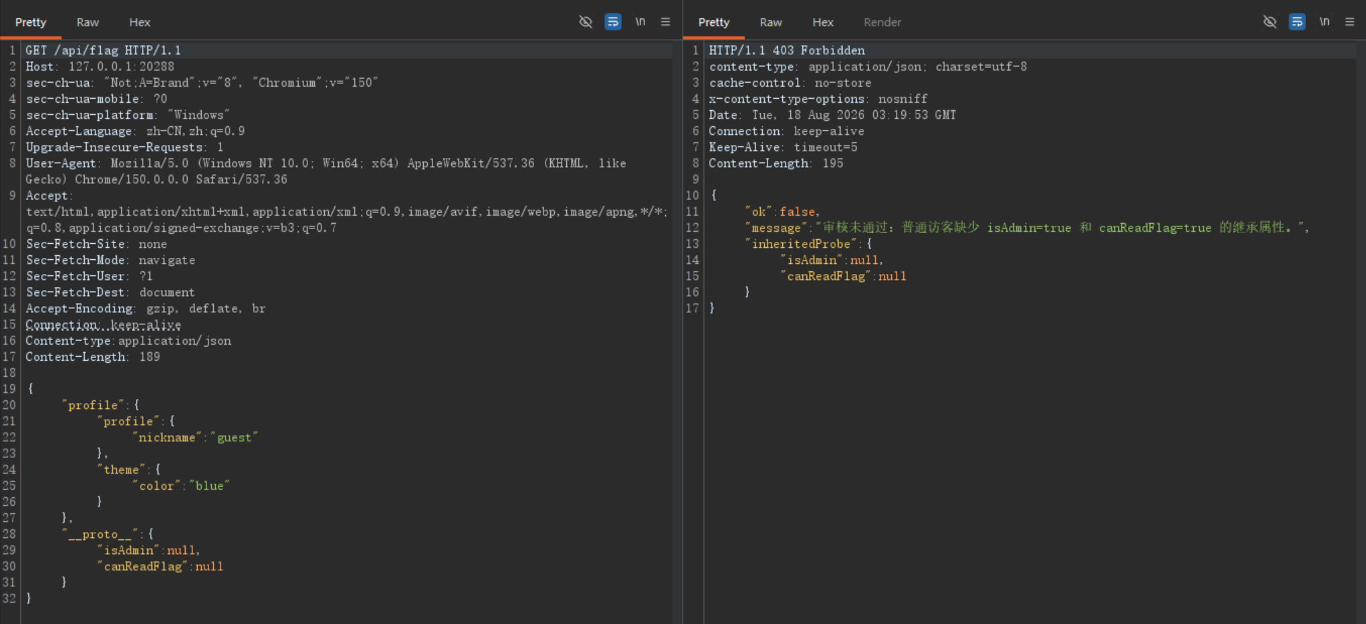Click the request 'Content-Length: 189' header
1366x624 pixels.
[x=93, y=357]
